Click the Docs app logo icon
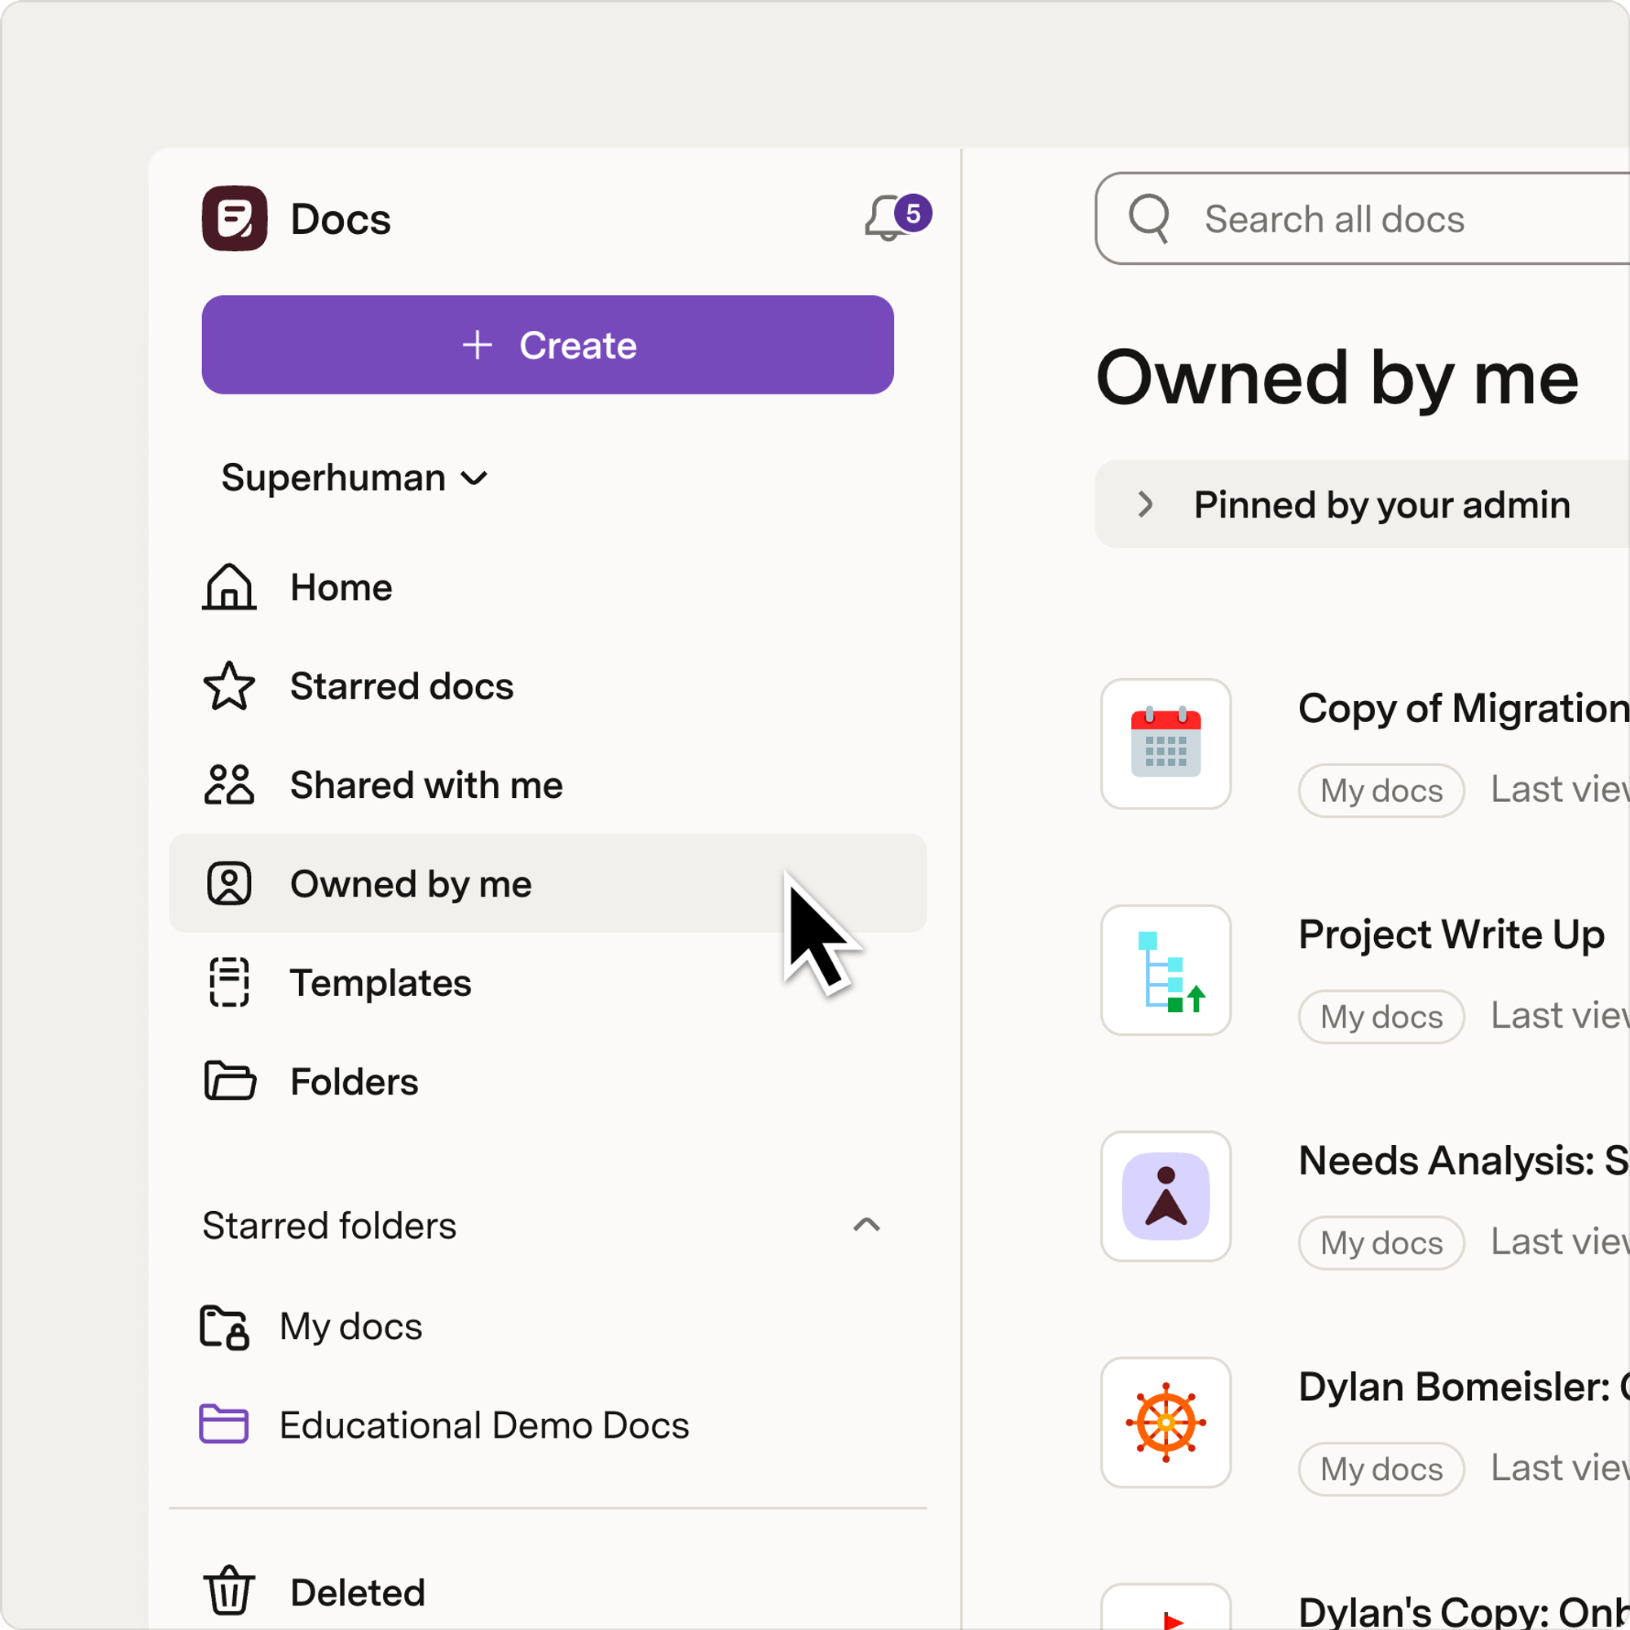This screenshot has width=1630, height=1630. [x=235, y=218]
